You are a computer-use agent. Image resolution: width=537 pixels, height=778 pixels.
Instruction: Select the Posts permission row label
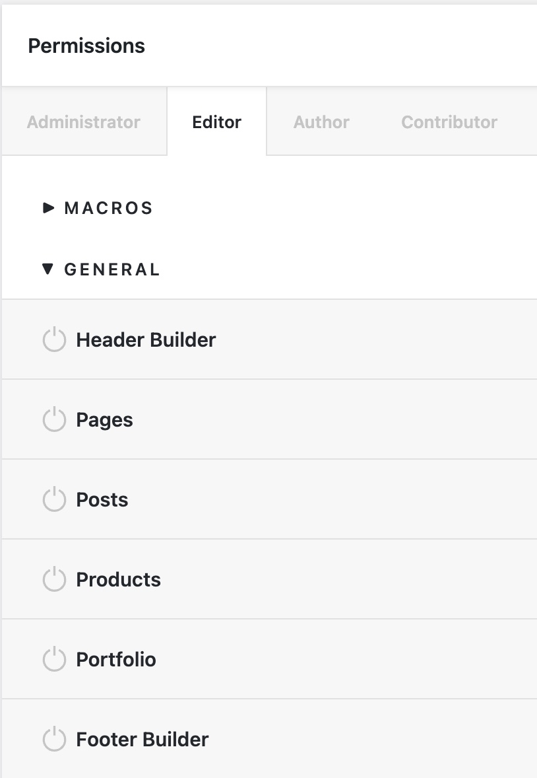pos(102,500)
